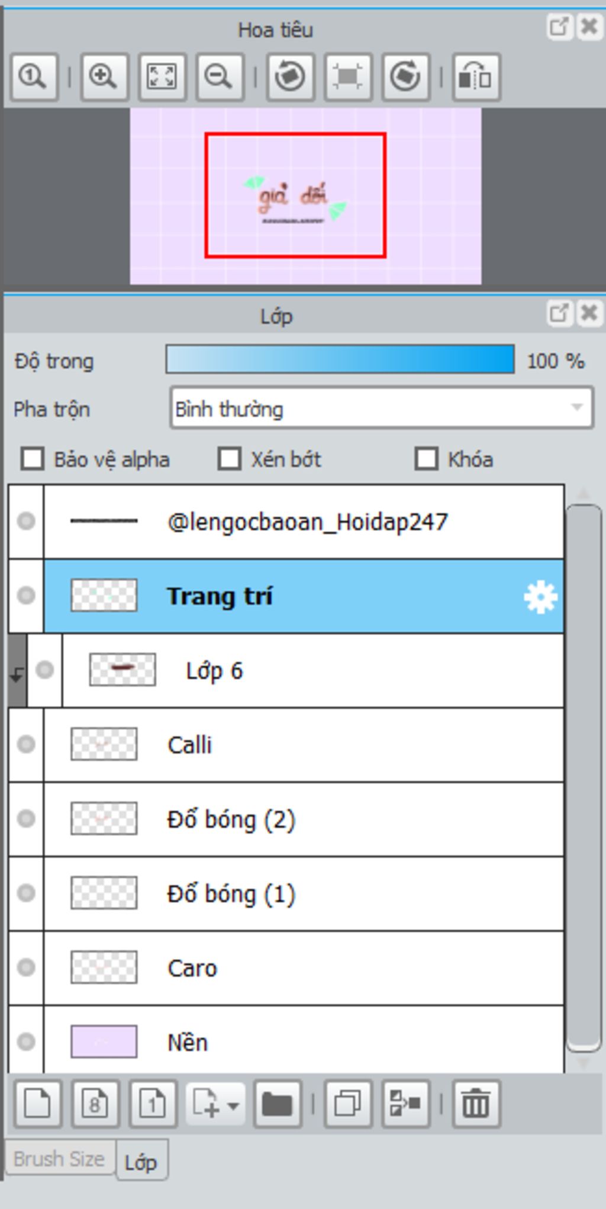
Task: Open Pha trộn blending mode dropdown
Action: [x=382, y=408]
